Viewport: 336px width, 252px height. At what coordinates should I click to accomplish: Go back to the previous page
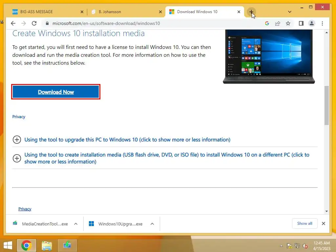coord(13,23)
